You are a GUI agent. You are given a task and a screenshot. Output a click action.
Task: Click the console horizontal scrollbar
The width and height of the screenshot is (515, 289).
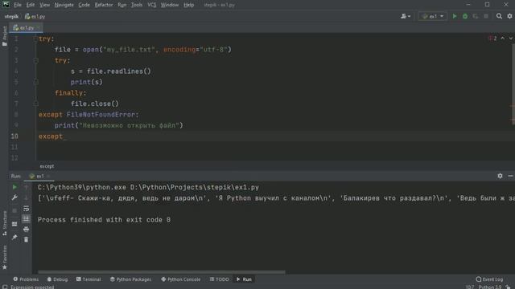coord(162,272)
